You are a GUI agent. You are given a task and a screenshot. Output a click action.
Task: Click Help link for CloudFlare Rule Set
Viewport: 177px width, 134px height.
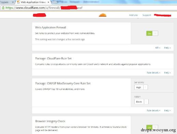point(167,73)
